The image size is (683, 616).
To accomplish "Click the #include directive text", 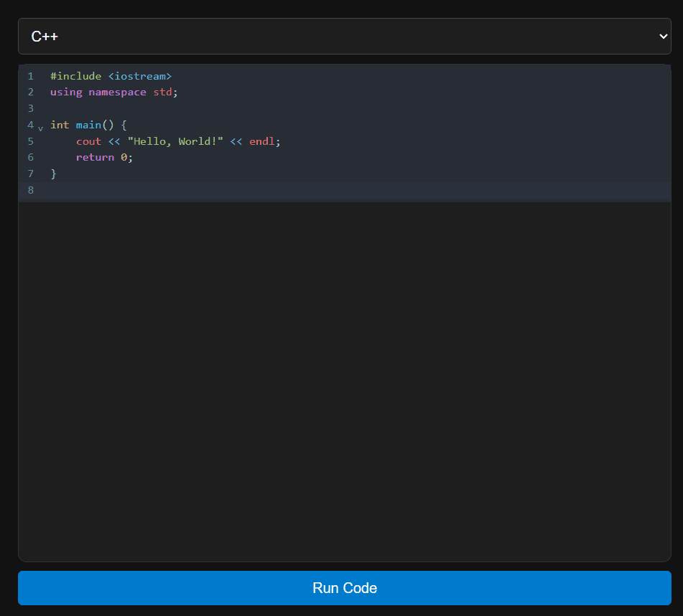I will [x=75, y=76].
